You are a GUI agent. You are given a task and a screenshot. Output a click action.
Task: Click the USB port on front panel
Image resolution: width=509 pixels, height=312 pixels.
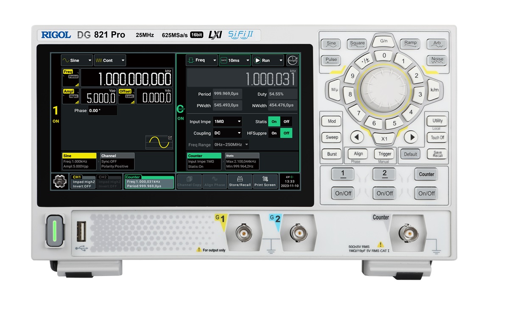pyautogui.click(x=81, y=232)
